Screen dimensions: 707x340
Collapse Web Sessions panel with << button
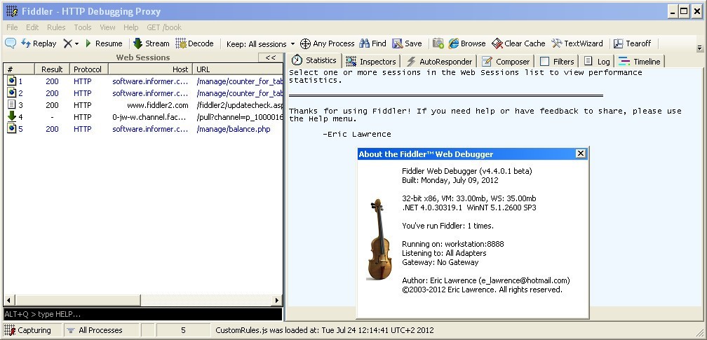pos(270,57)
